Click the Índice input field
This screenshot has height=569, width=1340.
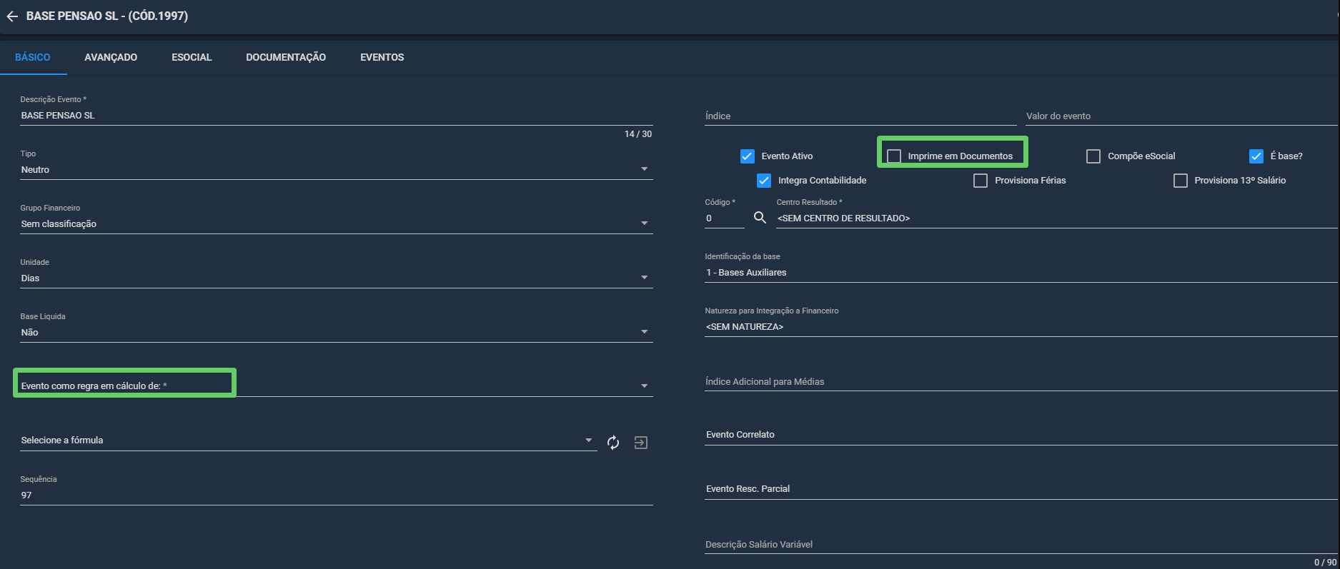pos(860,116)
